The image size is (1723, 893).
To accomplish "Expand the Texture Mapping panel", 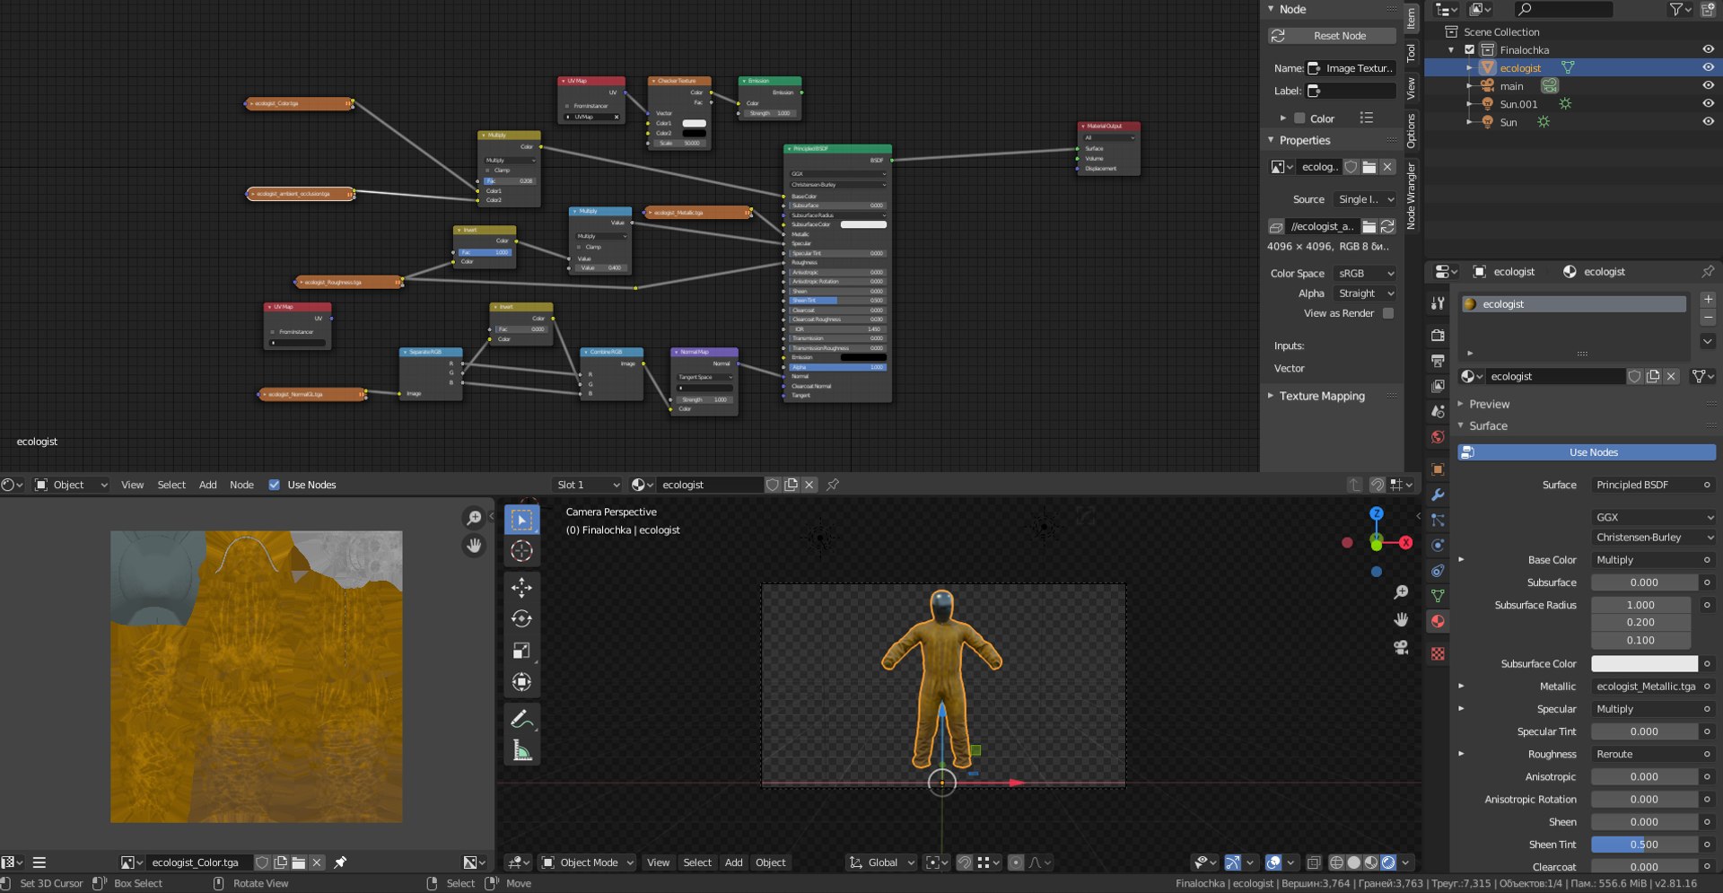I will pos(1321,396).
